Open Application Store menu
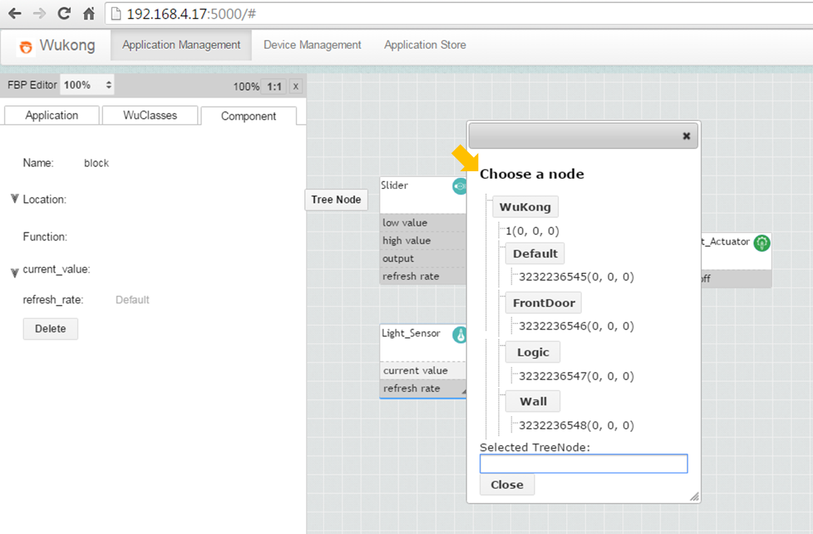 click(x=425, y=45)
